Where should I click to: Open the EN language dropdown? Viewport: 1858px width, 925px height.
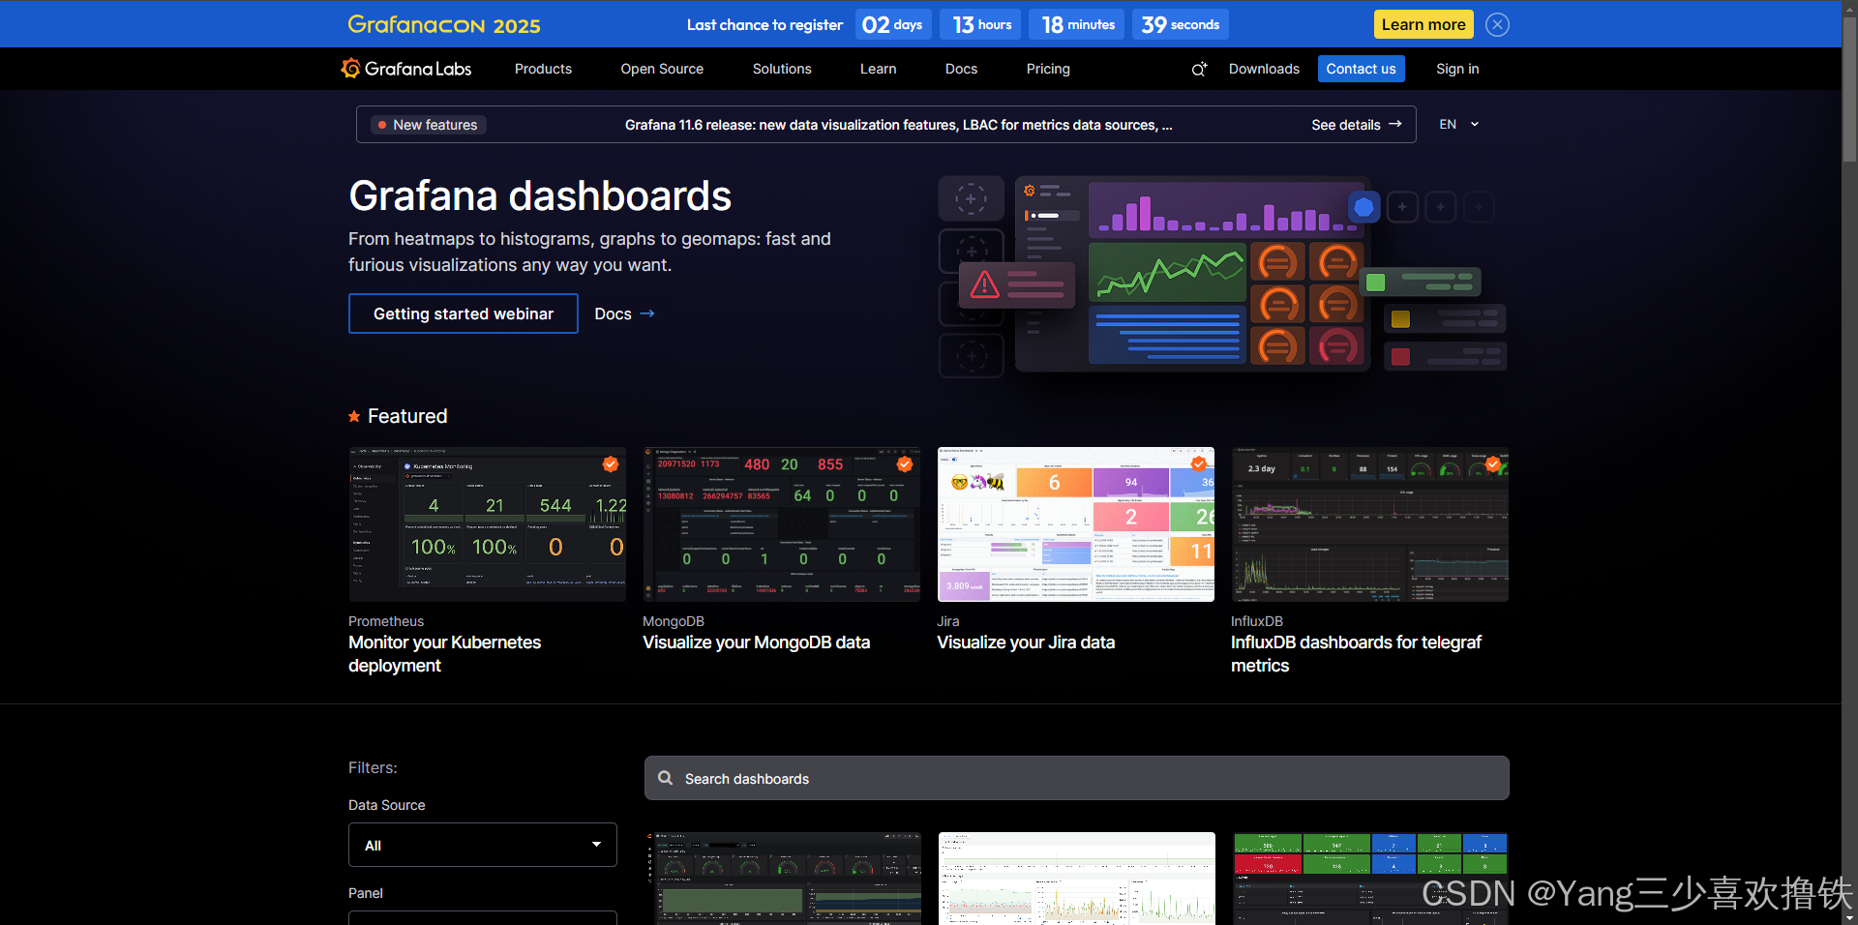[1459, 124]
